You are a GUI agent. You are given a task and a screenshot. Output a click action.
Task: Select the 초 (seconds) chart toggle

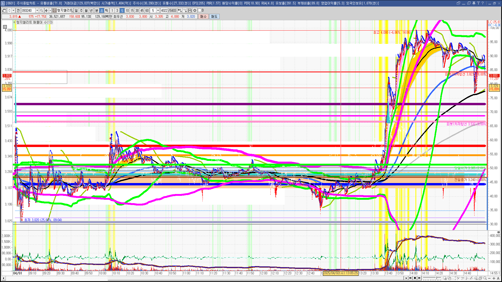tap(102, 10)
